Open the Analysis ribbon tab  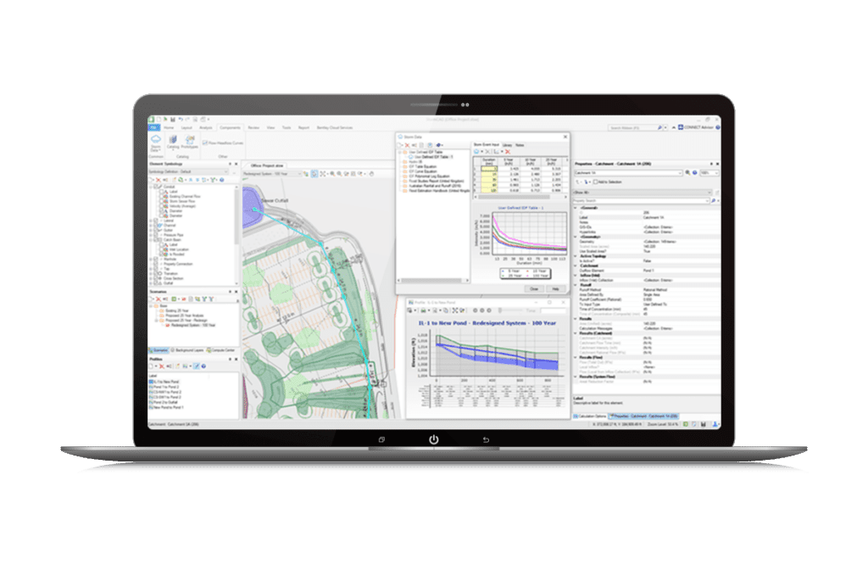tap(206, 127)
